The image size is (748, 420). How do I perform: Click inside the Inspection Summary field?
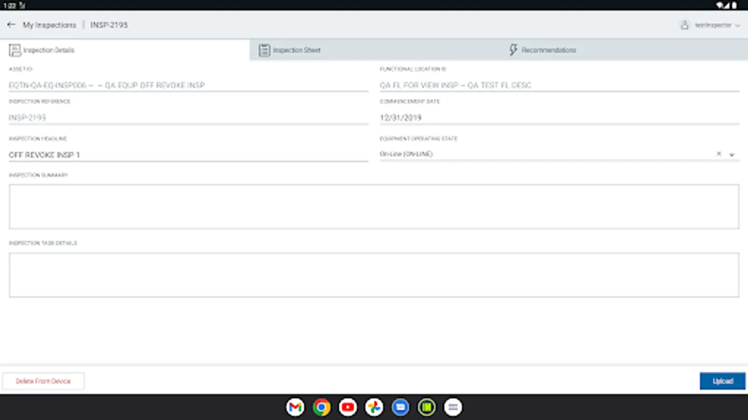[374, 207]
